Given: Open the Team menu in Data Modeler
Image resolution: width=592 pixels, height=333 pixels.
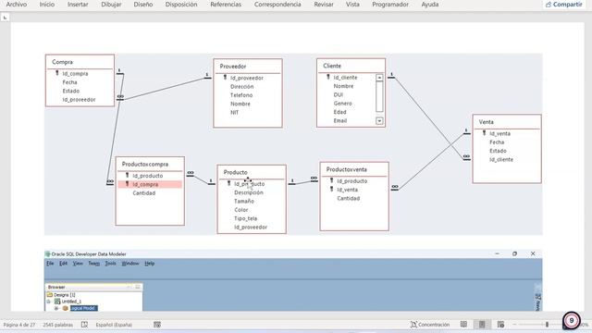Looking at the screenshot, I should coord(94,264).
